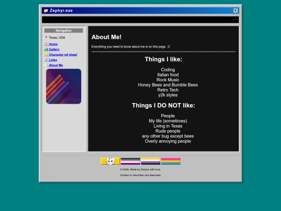The width and height of the screenshot is (281, 211).
Task: Click the 'Rude people' entry
Action: pos(168,131)
